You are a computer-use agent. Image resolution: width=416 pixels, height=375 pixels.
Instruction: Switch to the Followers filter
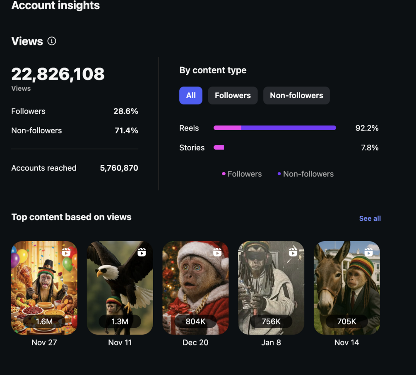(233, 95)
